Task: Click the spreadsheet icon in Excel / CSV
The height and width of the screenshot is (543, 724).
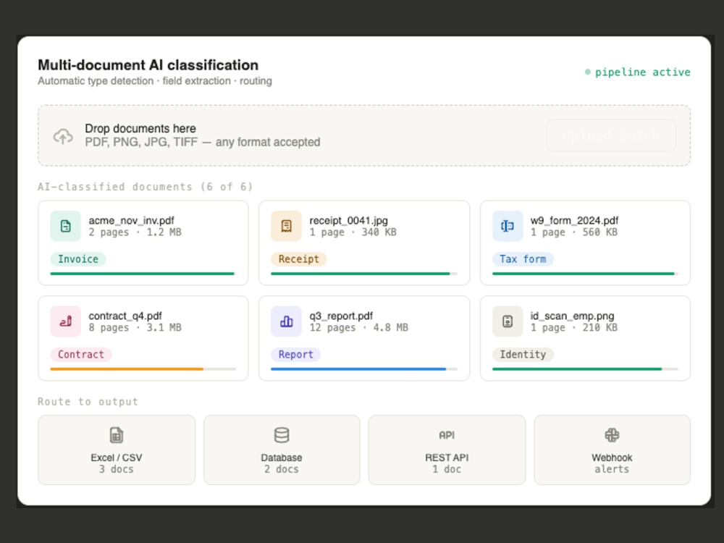Action: click(117, 435)
